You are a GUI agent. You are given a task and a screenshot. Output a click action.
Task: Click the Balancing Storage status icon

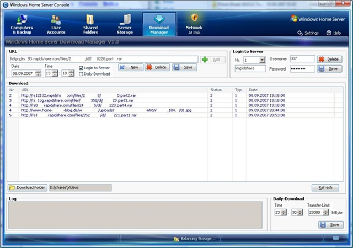click(x=176, y=239)
